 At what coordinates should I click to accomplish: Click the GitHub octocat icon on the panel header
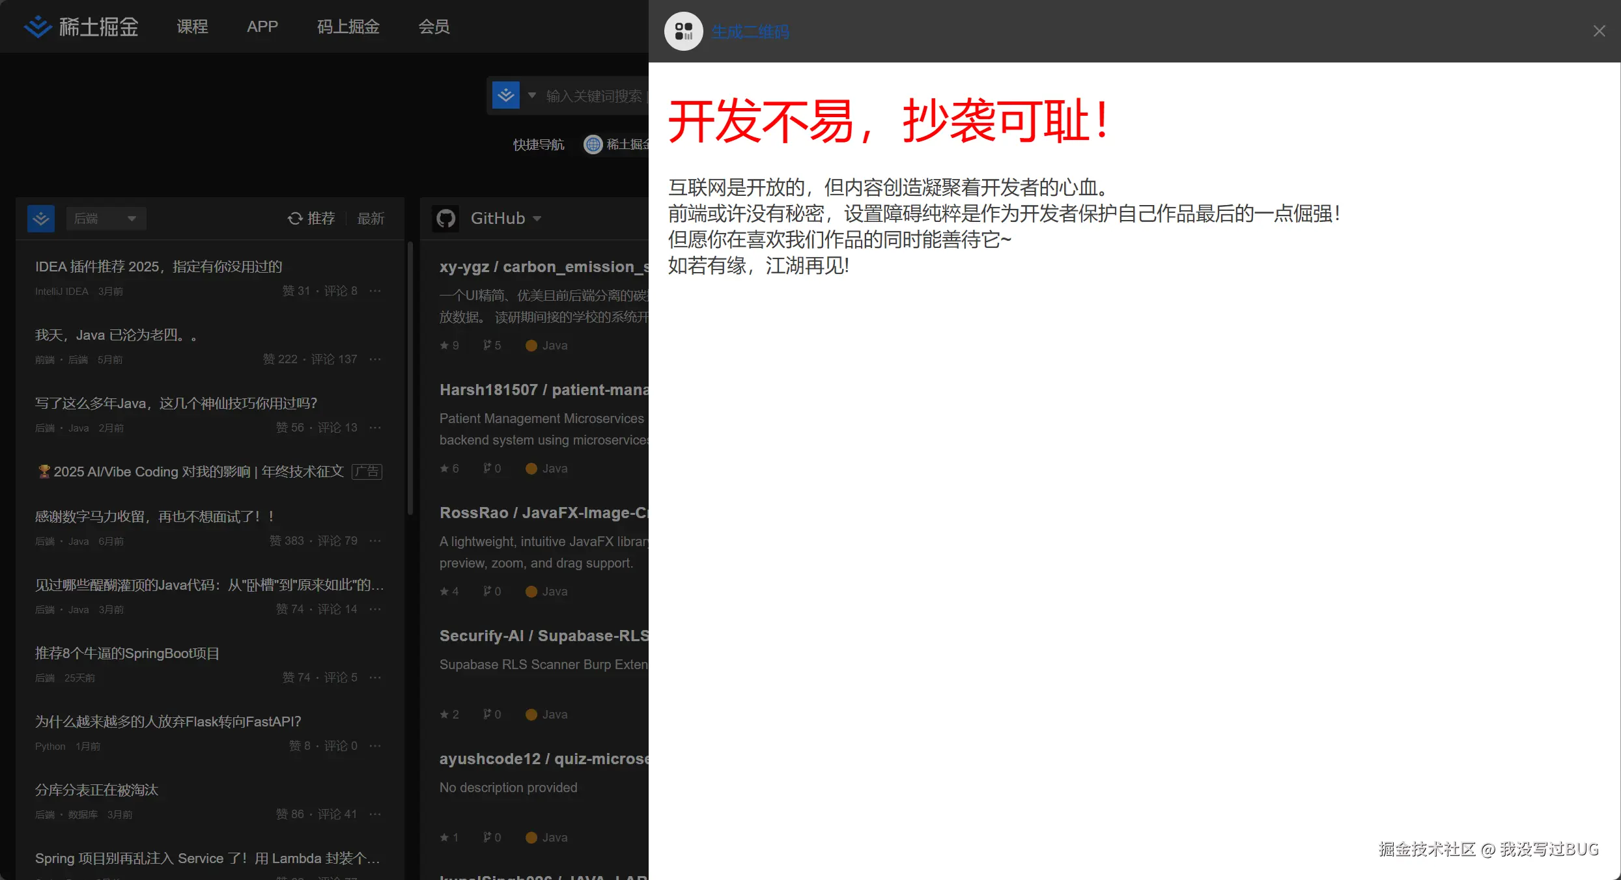coord(445,218)
